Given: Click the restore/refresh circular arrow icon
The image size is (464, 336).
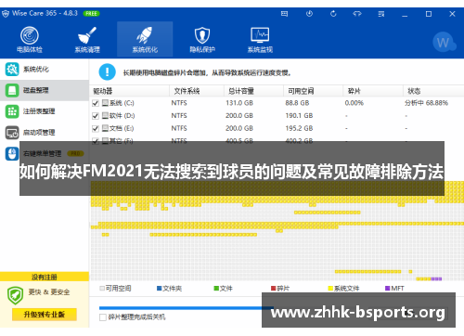Looking at the screenshot, I should pyautogui.click(x=333, y=14).
